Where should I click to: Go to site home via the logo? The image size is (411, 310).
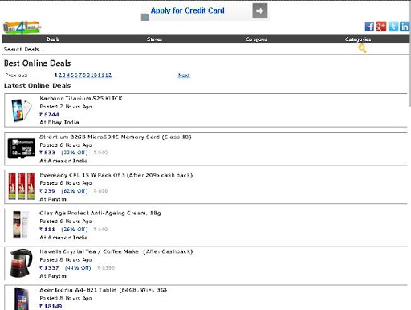tap(22, 27)
